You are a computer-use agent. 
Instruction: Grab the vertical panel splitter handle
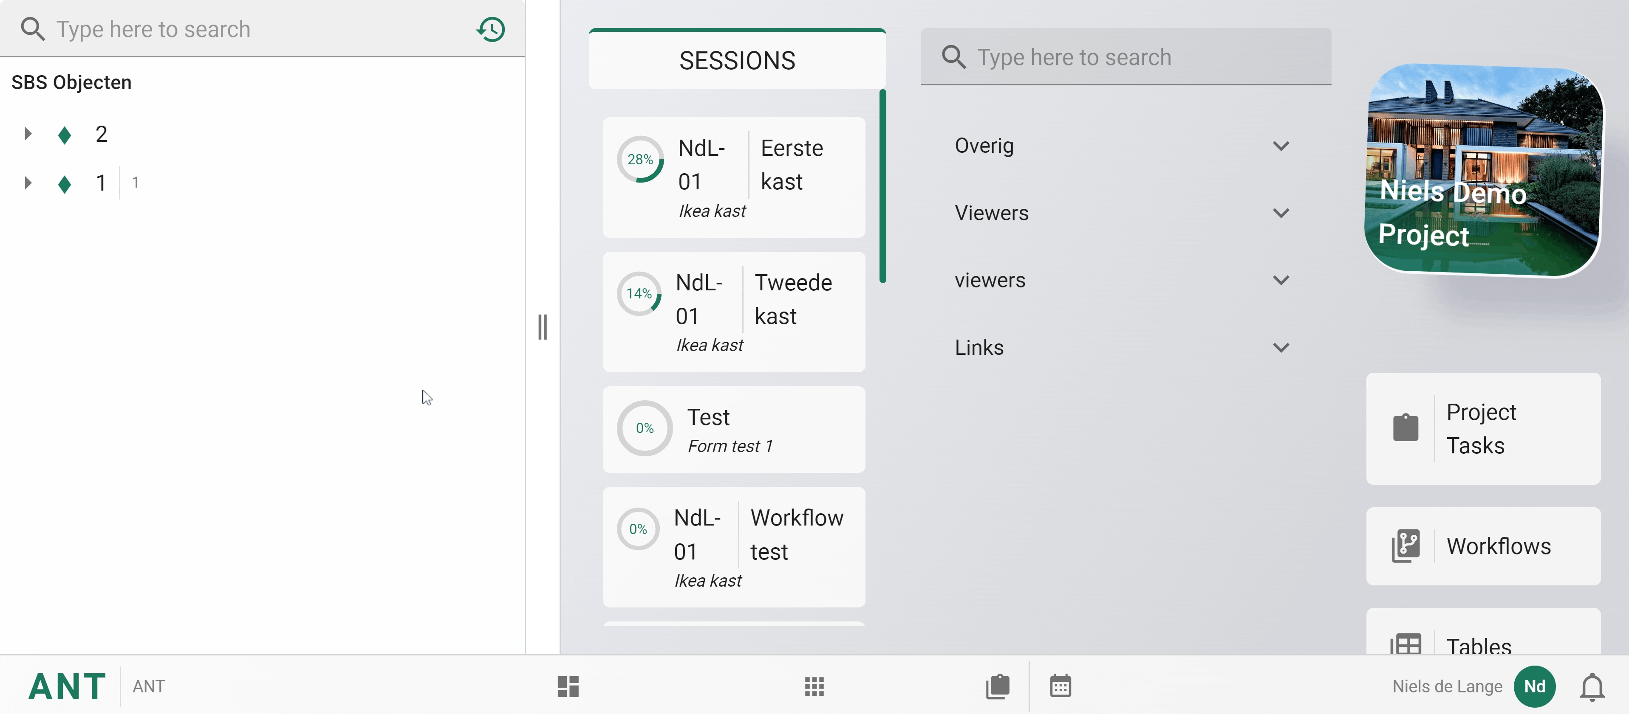tap(543, 327)
